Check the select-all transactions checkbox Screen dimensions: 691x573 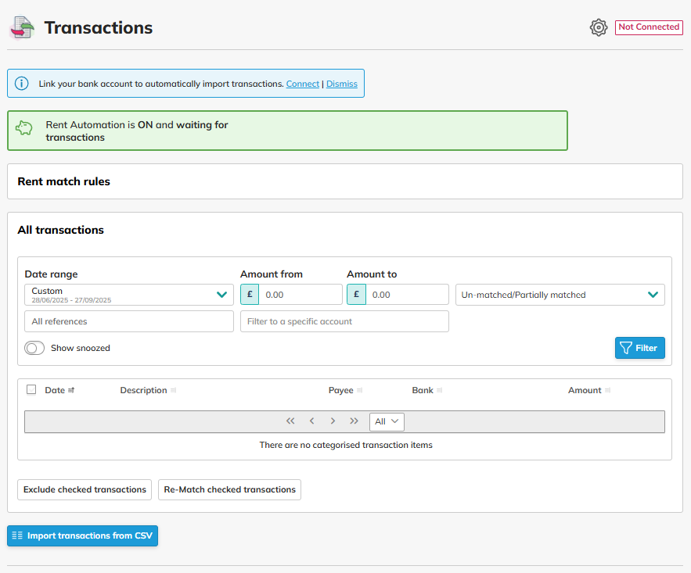[31, 389]
